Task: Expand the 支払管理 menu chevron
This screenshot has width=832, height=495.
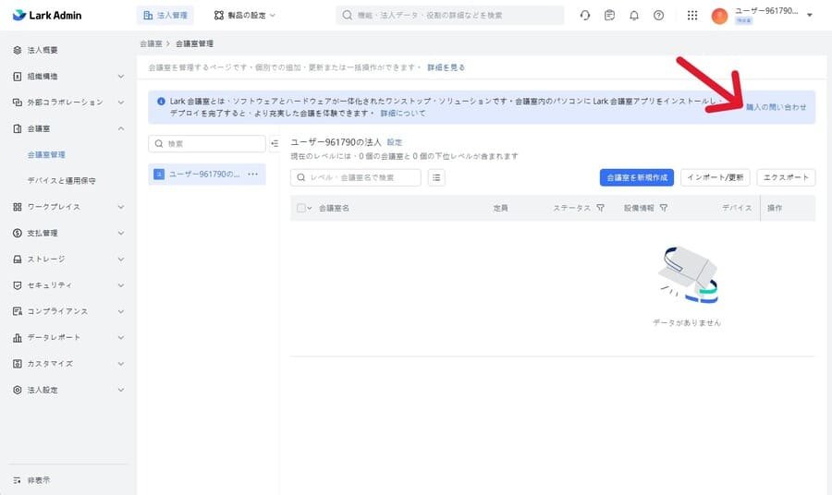Action: click(121, 234)
